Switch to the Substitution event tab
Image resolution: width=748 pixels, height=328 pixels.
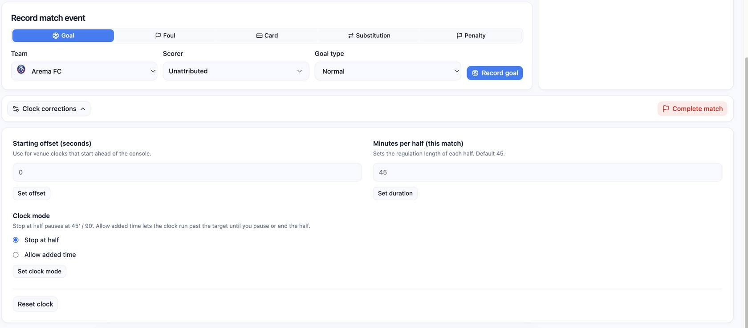pos(369,36)
